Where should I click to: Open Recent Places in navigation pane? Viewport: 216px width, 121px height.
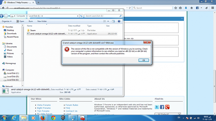pos(13,37)
